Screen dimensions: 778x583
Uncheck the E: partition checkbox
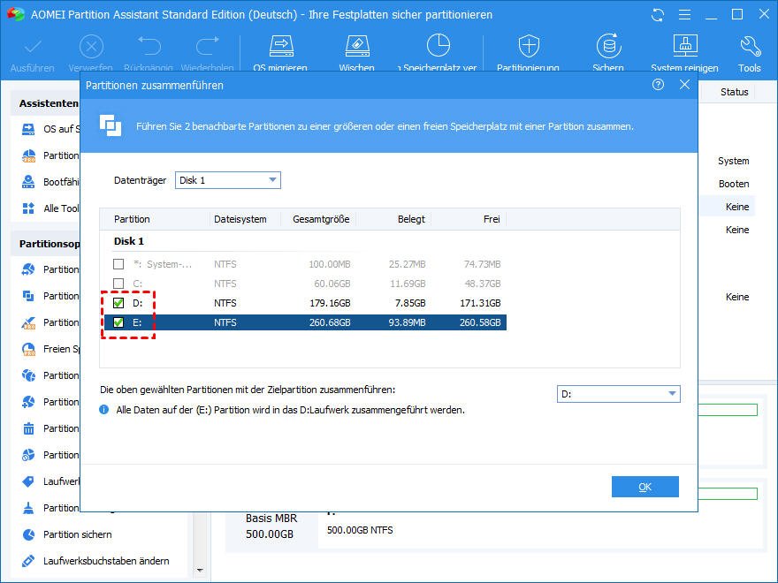point(118,322)
